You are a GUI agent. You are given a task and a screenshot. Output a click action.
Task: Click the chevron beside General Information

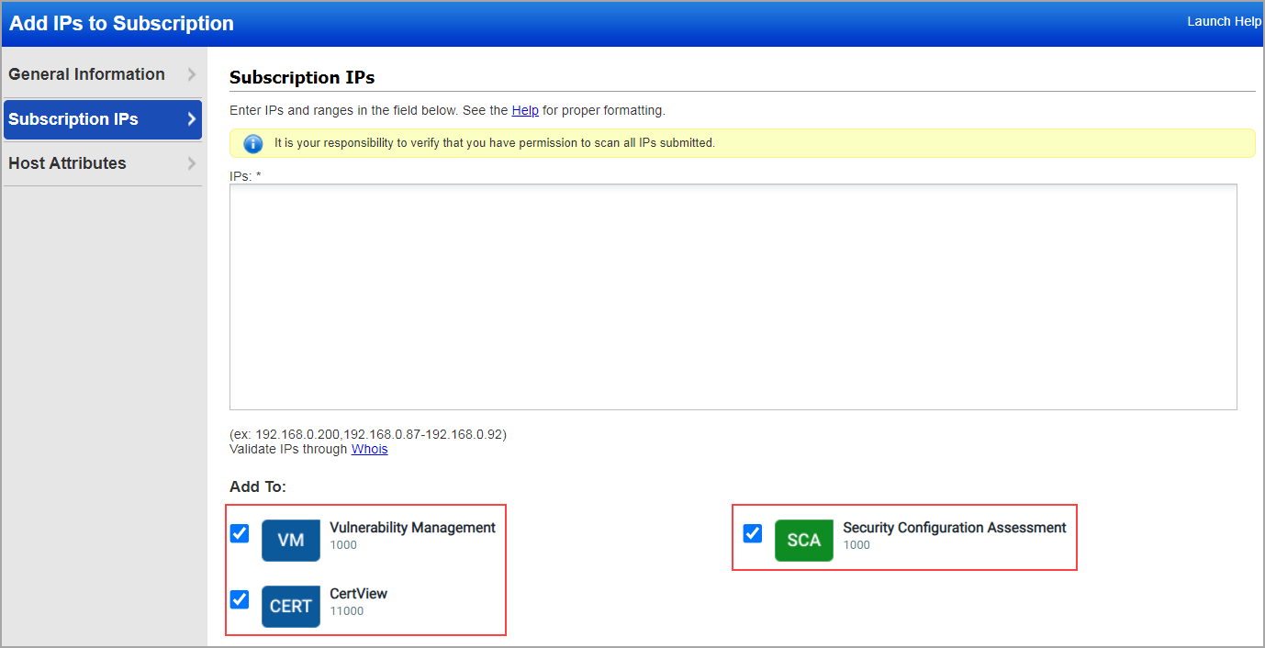tap(191, 74)
